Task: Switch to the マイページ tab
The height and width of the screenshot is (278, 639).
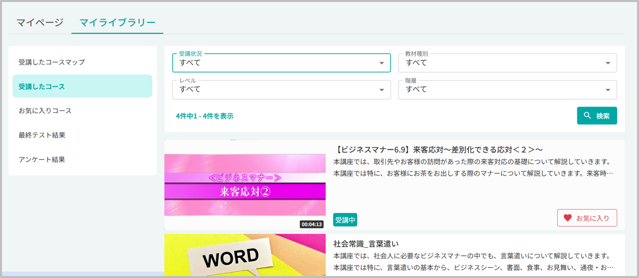Action: [40, 22]
